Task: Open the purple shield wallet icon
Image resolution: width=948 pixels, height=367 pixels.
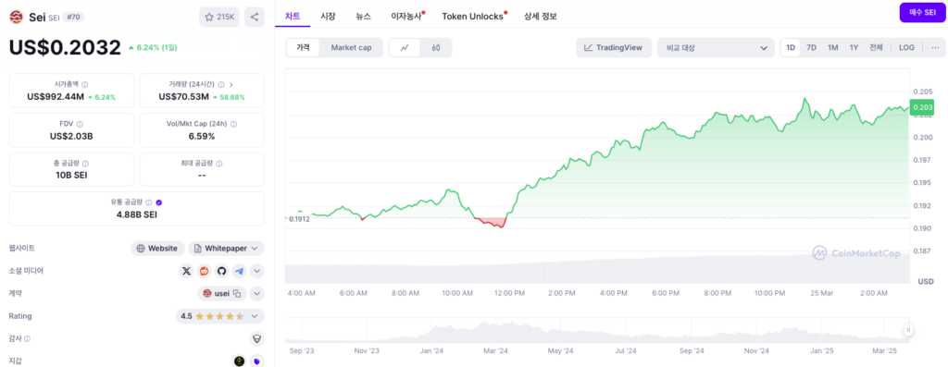Action: [257, 361]
